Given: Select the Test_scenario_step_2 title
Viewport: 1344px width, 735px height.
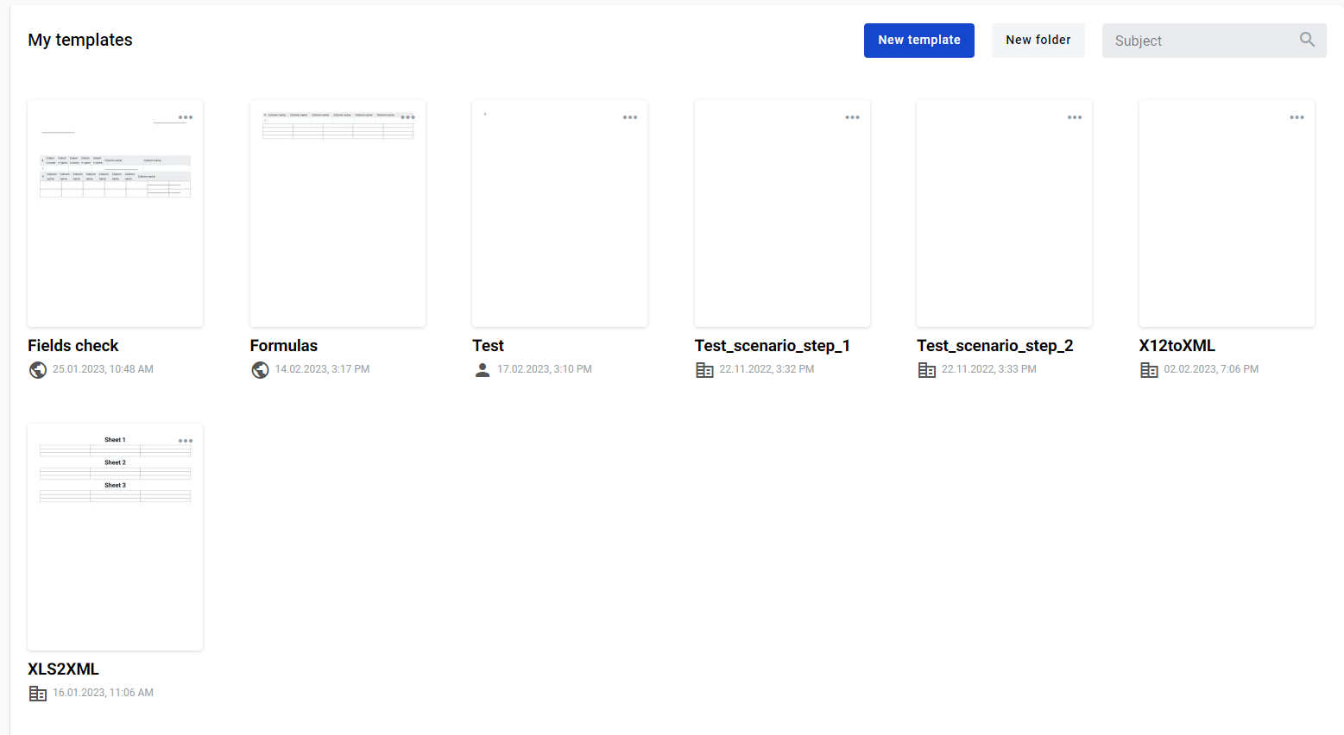Looking at the screenshot, I should (994, 346).
